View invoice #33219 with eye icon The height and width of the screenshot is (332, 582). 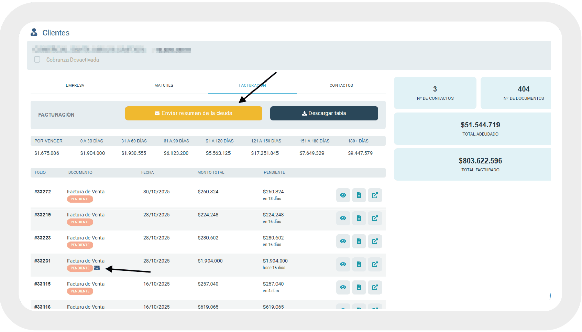343,218
